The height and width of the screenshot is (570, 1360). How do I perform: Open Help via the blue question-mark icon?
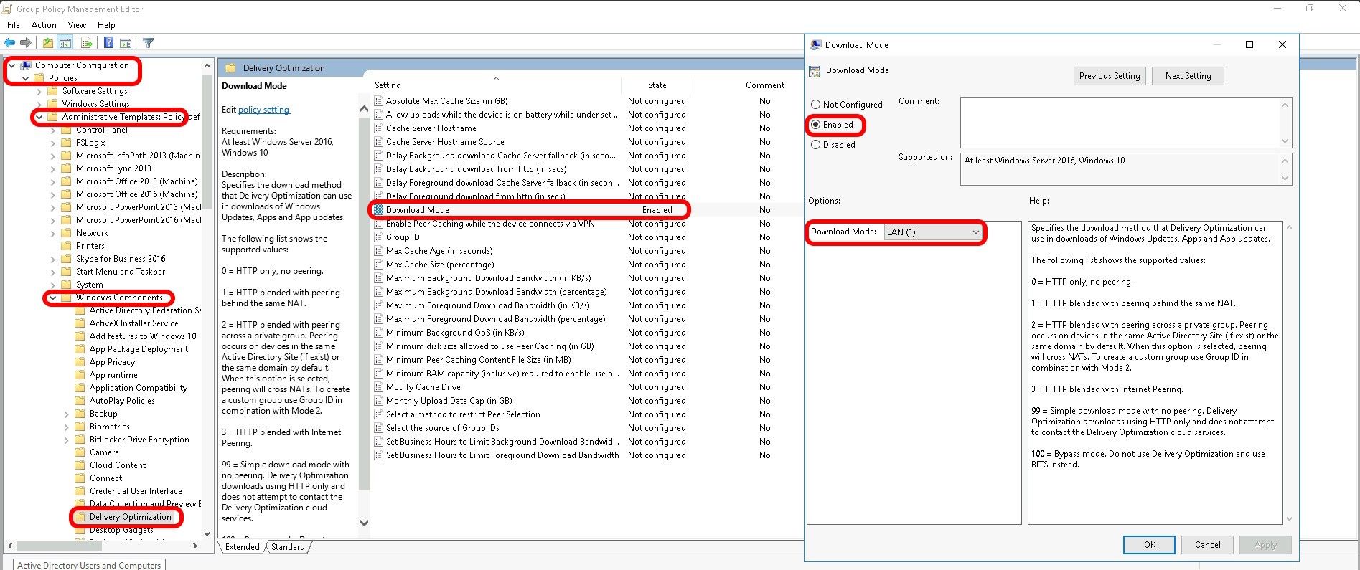click(x=108, y=43)
